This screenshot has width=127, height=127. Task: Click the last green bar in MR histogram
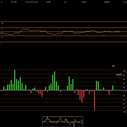click(113, 88)
